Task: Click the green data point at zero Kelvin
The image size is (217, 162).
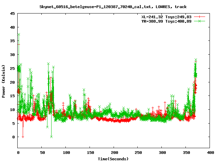Action: [51, 137]
